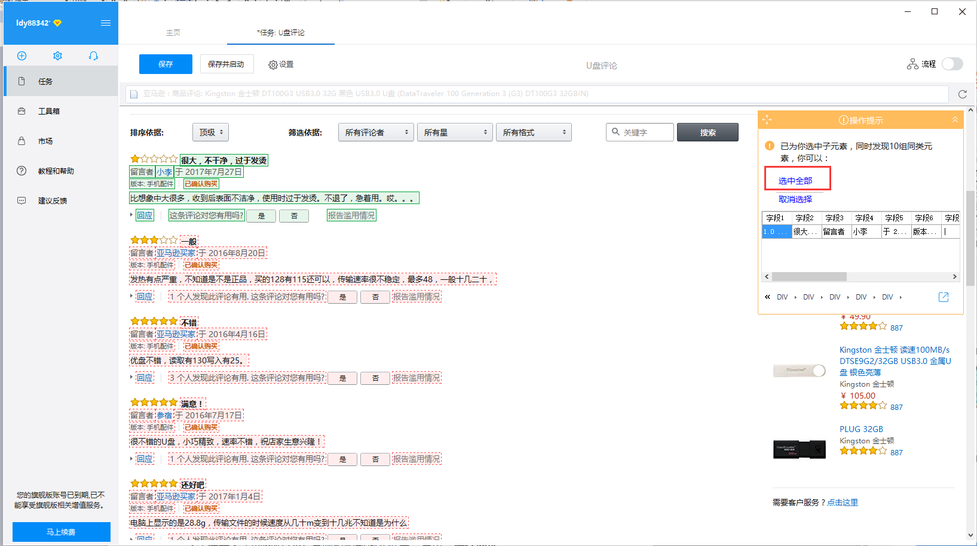Click 否 on the 小李 review

pyautogui.click(x=294, y=216)
